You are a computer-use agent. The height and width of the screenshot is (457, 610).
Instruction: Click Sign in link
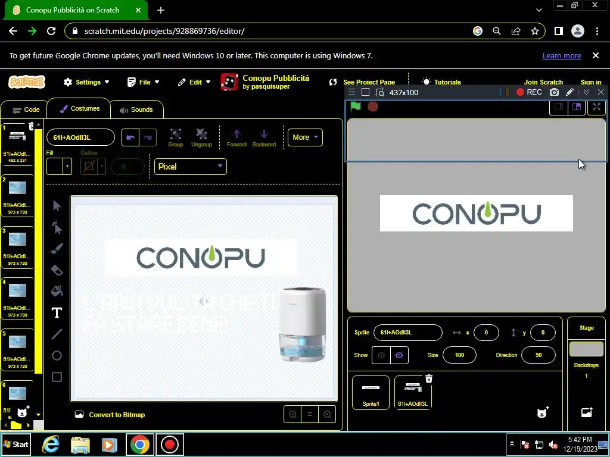tap(590, 82)
